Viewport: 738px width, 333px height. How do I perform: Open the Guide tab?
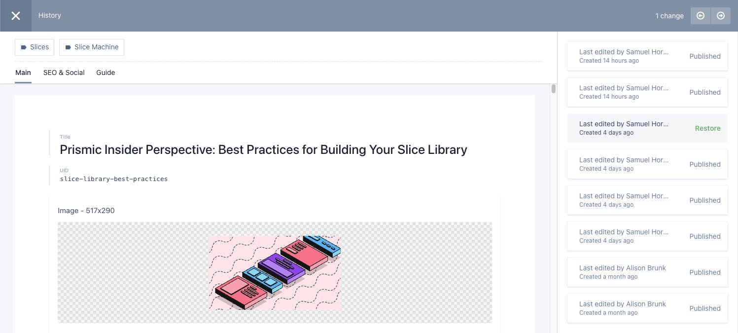(x=105, y=73)
